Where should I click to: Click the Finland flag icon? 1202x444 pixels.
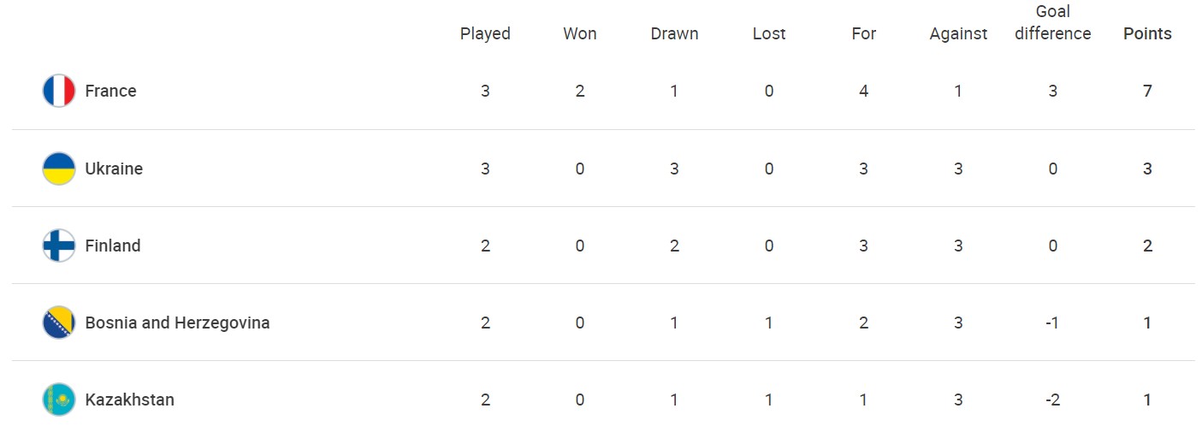59,246
